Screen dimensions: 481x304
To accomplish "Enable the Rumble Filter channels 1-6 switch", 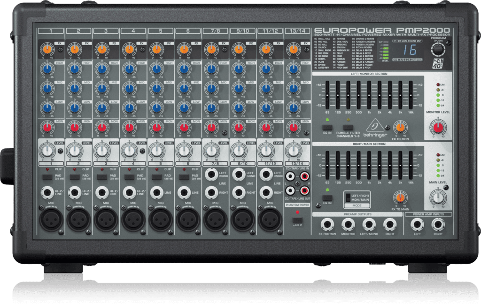I will [349, 127].
